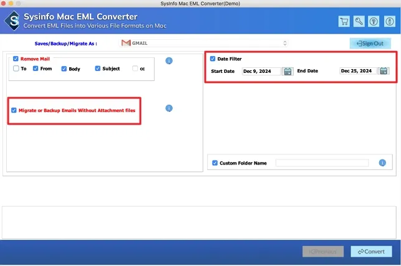
Task: Expand the Saves/Backup/Migrate As dropdown arrows
Action: [284, 43]
